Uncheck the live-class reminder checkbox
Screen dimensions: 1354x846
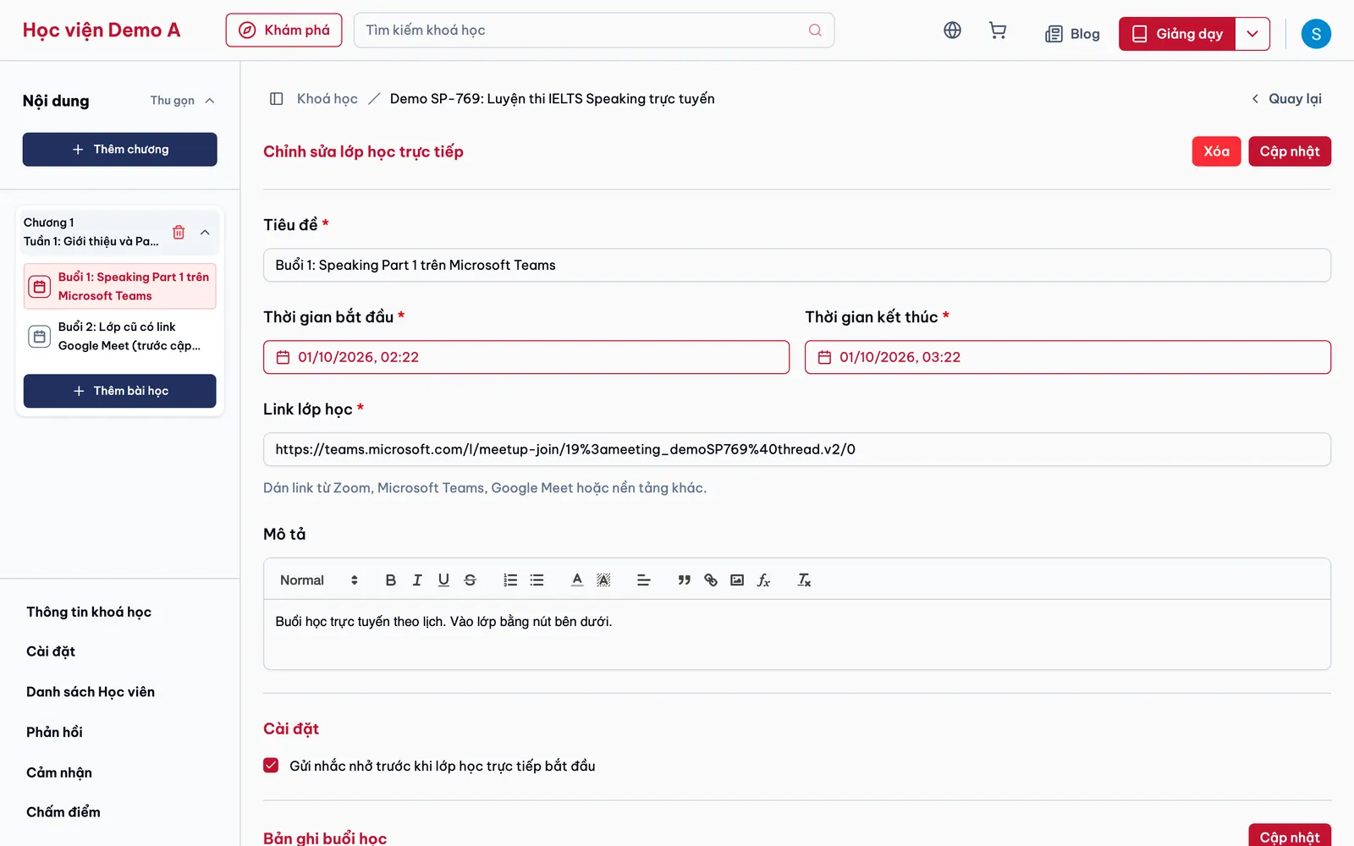pos(271,766)
